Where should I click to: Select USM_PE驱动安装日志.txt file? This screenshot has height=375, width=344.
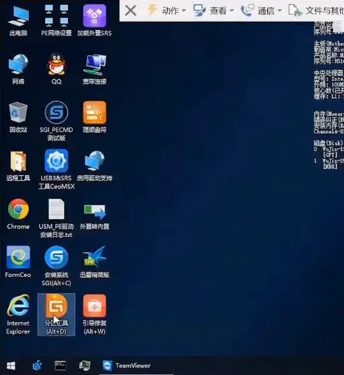56,218
